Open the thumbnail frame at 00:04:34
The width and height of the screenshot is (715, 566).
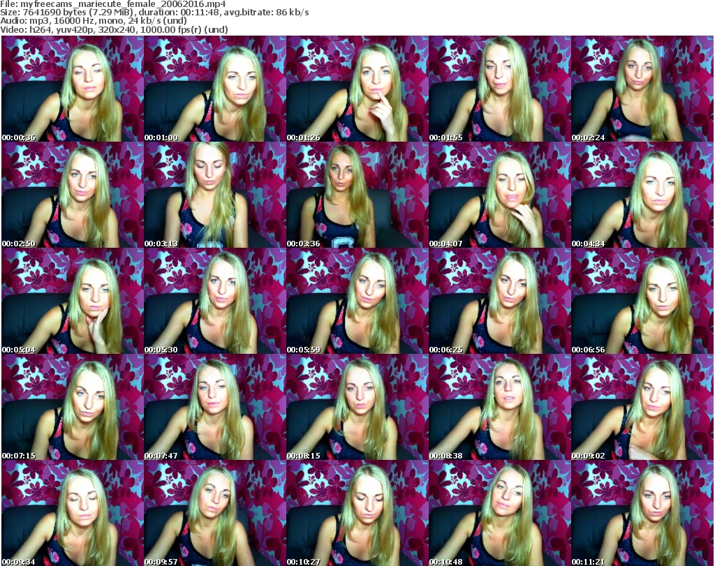point(642,195)
